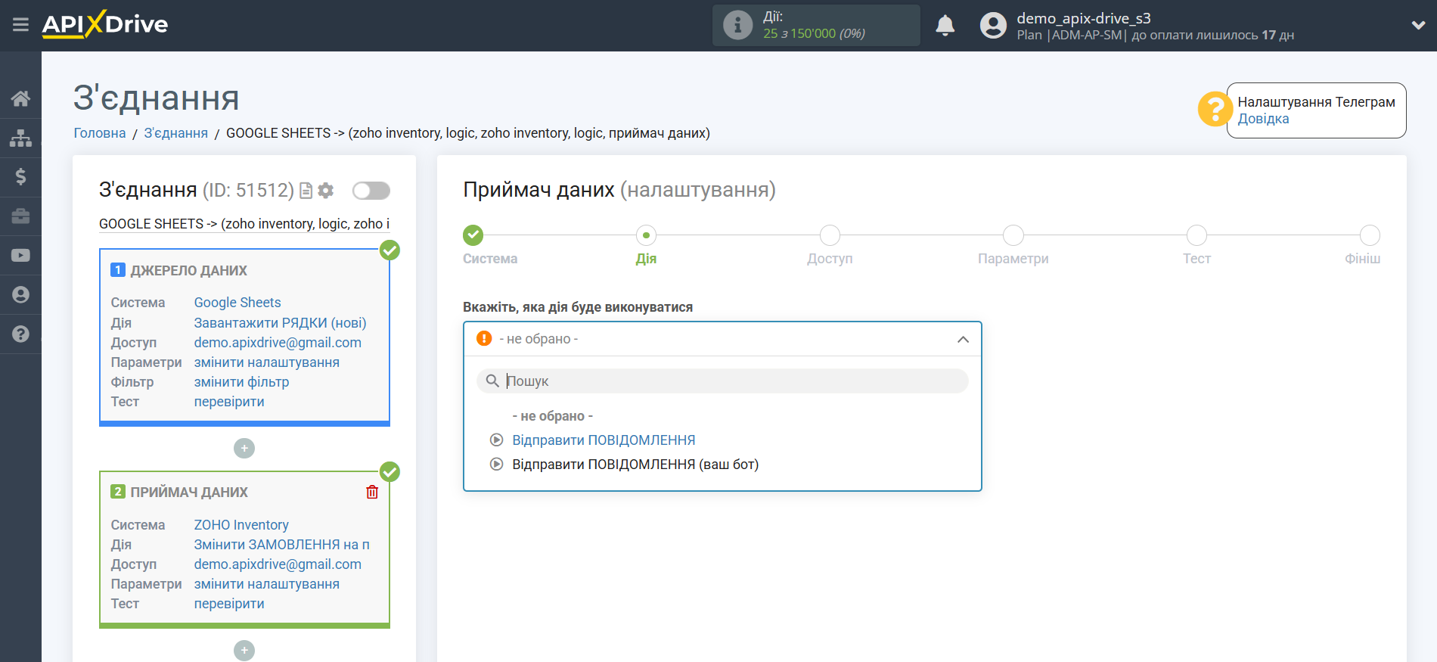Click the yellow help question mark icon
The image size is (1437, 662).
click(1215, 109)
